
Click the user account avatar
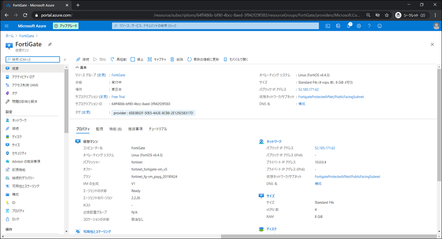pyautogui.click(x=436, y=26)
